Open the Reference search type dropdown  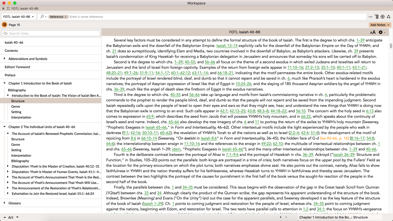(58, 17)
